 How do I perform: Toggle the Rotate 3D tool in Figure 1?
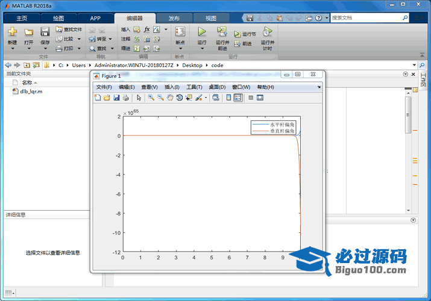(x=179, y=98)
